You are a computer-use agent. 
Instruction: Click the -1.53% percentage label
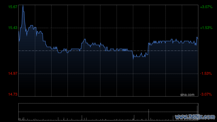[206, 74]
